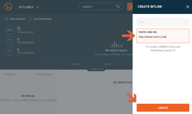
Task: Click the JUN 26 date label
Action: (x=107, y=64)
